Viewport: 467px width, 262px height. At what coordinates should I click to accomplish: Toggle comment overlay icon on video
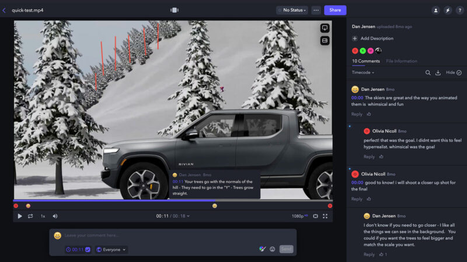click(325, 28)
